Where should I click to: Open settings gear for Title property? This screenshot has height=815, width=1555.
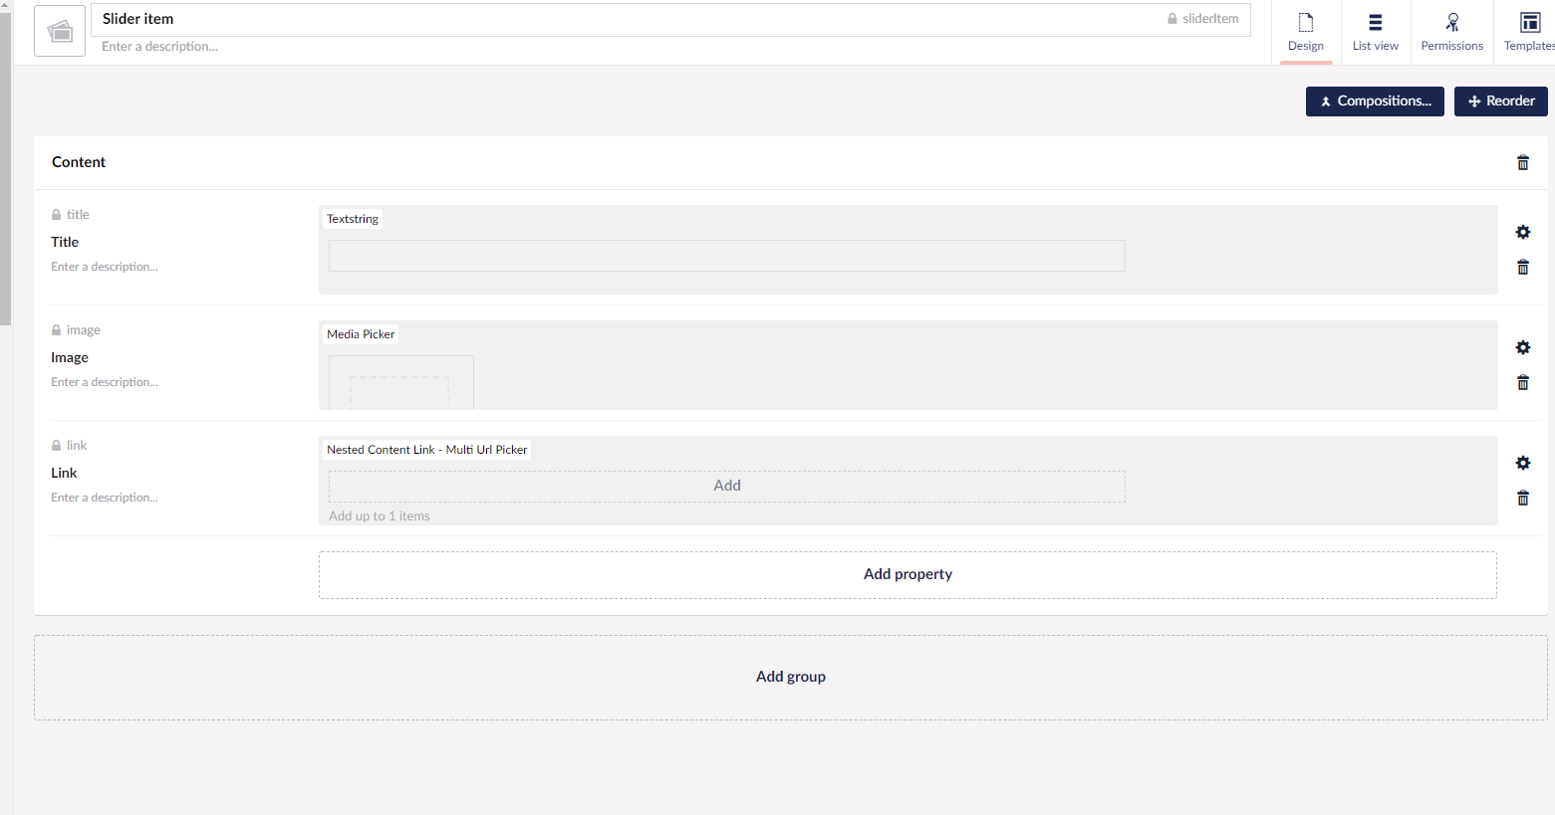pos(1522,232)
